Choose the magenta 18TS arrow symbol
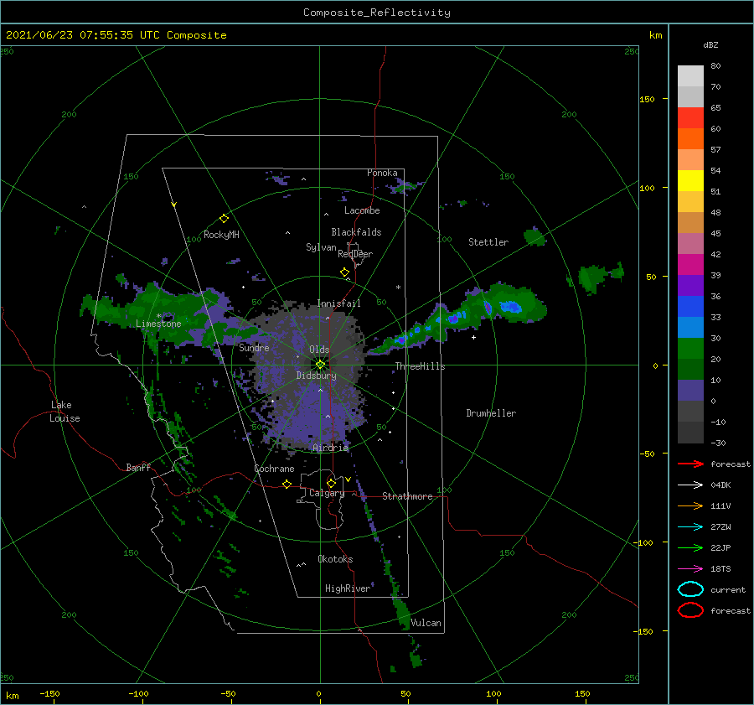The width and height of the screenshot is (754, 705). 690,569
